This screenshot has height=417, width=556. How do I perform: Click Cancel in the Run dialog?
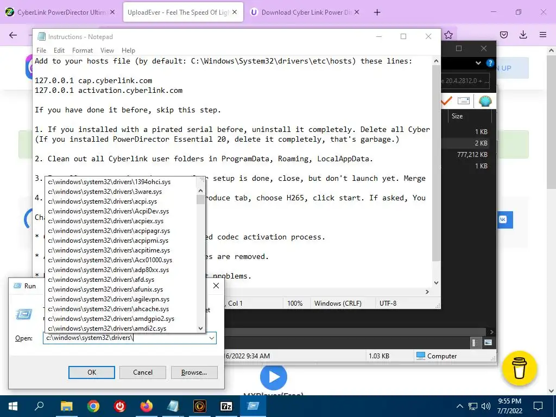tap(143, 372)
